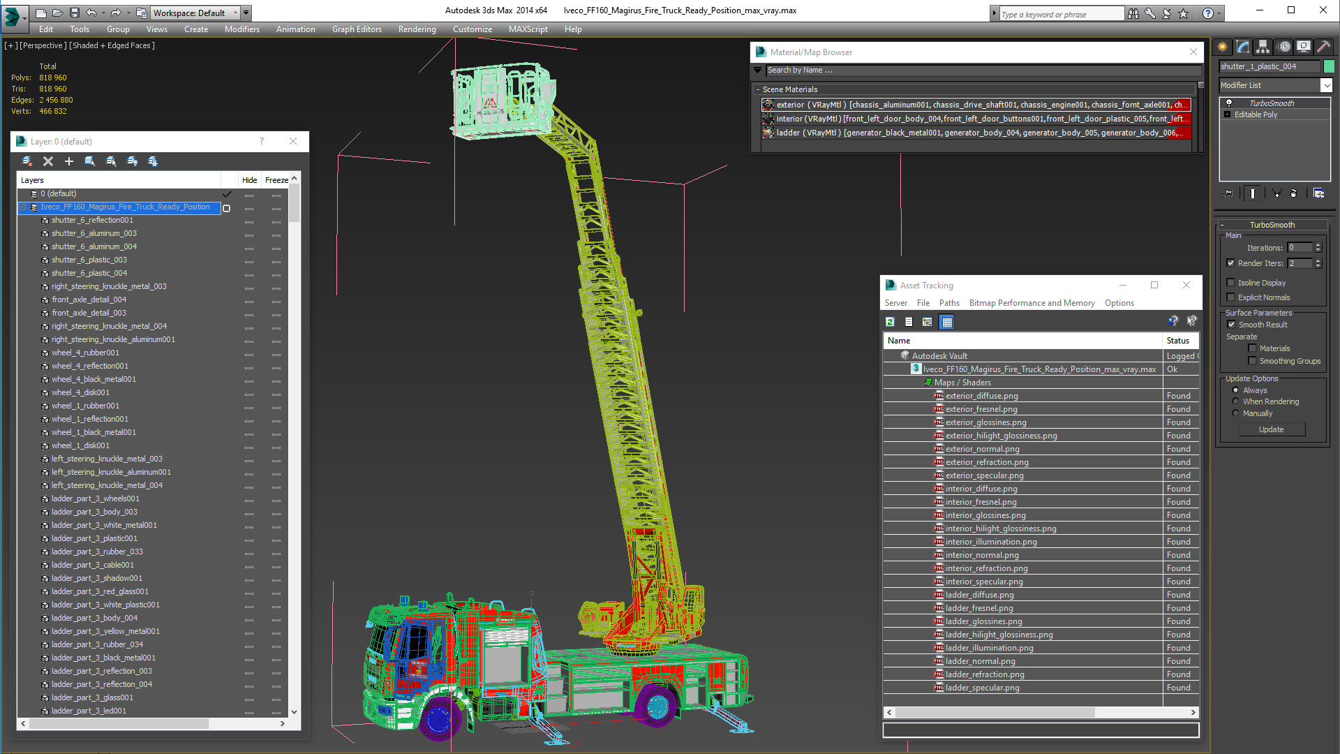Click Configure Modifier Sets icon
This screenshot has width=1340, height=754.
pos(1319,193)
